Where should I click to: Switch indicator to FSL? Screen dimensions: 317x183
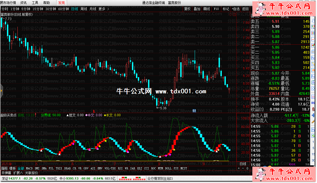tap(51, 168)
